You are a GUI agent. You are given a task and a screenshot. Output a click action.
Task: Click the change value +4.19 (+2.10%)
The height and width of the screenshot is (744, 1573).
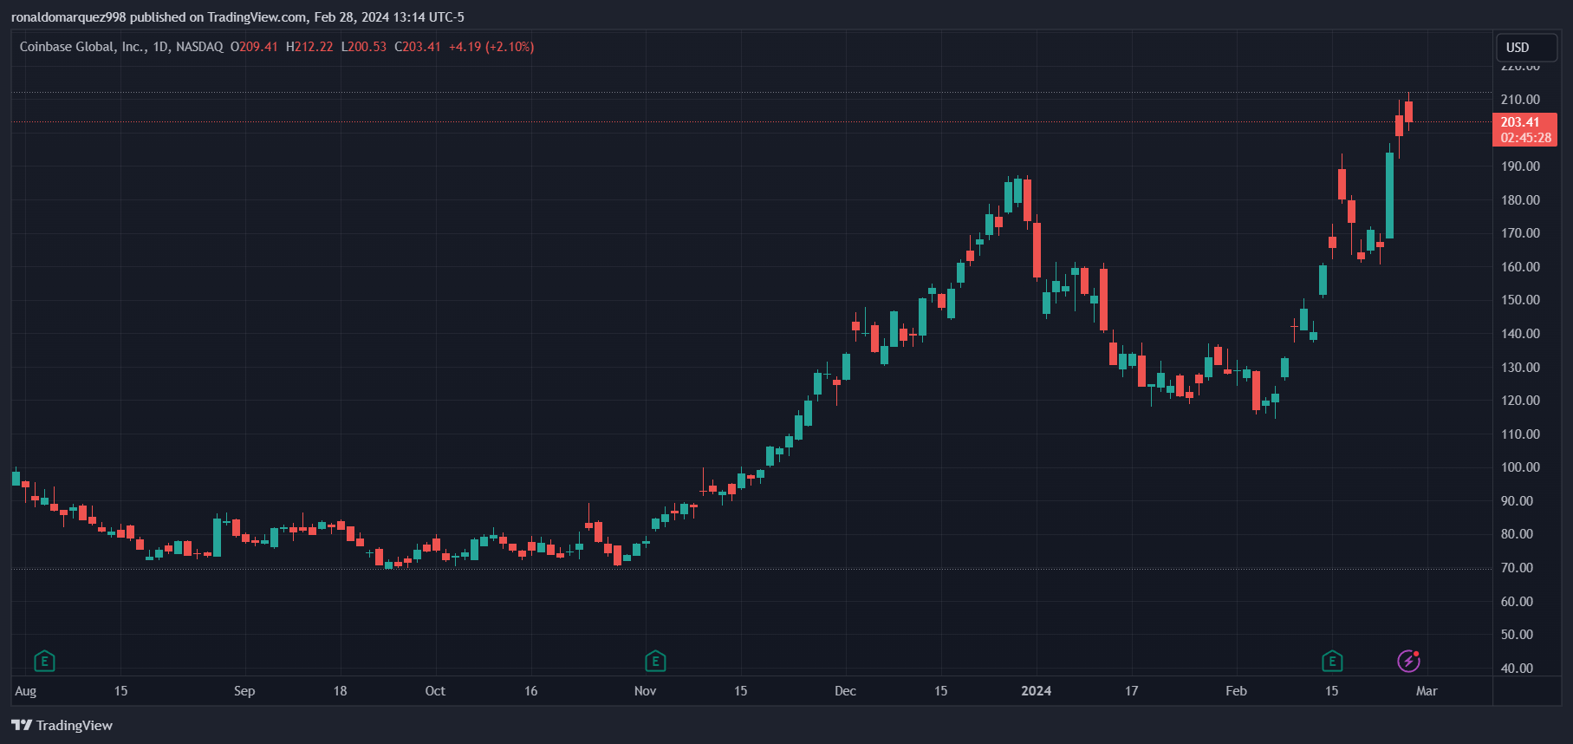click(x=491, y=47)
